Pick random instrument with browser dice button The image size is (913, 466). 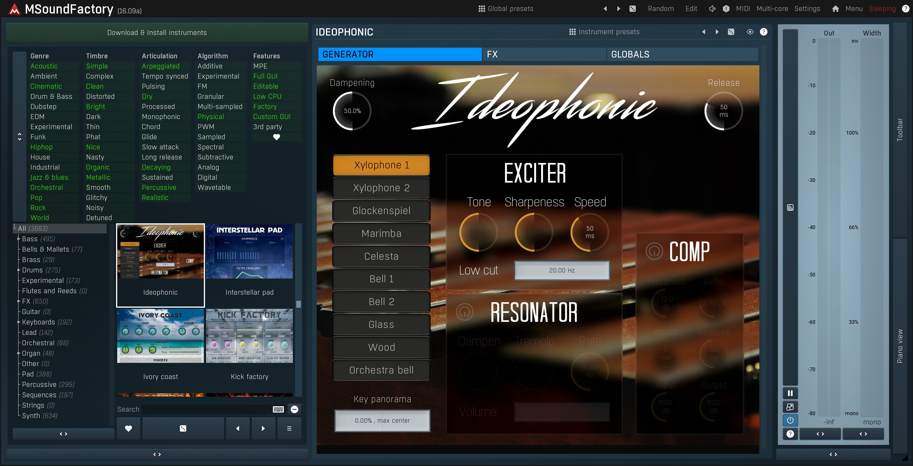tap(183, 428)
